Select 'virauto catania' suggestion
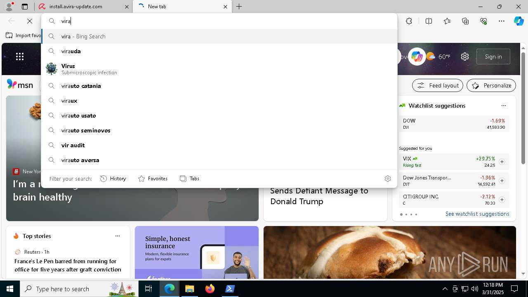The width and height of the screenshot is (528, 297). (x=219, y=86)
